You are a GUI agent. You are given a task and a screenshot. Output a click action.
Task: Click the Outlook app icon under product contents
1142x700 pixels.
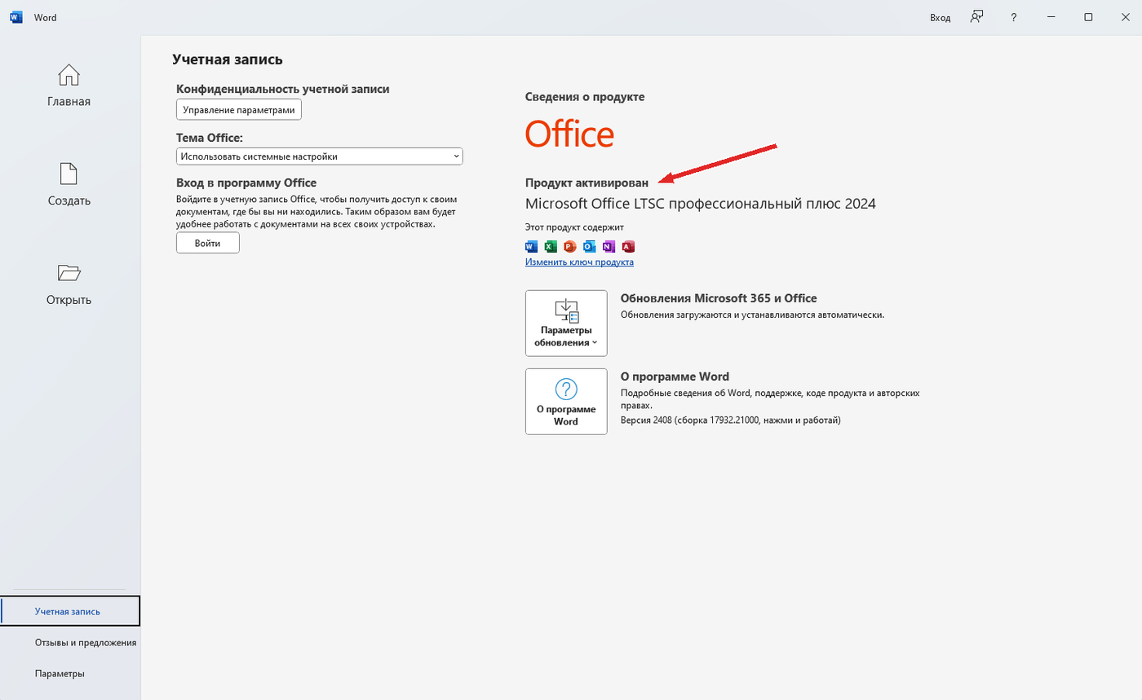590,246
